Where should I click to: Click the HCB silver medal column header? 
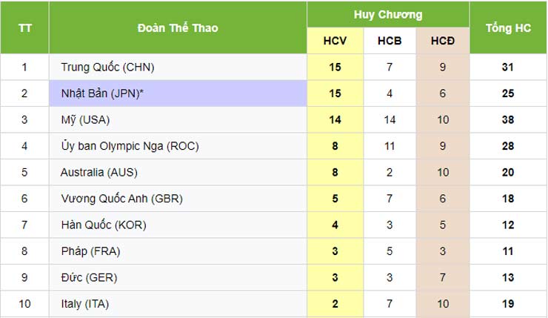coord(390,41)
